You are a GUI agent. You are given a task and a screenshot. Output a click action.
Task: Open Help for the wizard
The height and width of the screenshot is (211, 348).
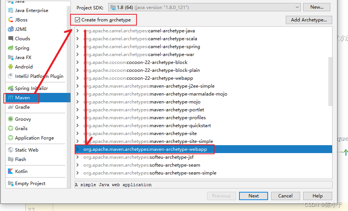[x=317, y=196]
